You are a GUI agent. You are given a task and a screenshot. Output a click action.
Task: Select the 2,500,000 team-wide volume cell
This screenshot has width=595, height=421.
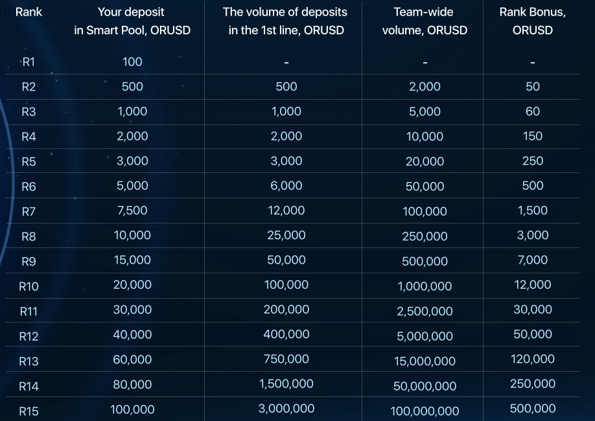(425, 312)
